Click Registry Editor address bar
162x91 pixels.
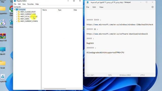click(48, 7)
